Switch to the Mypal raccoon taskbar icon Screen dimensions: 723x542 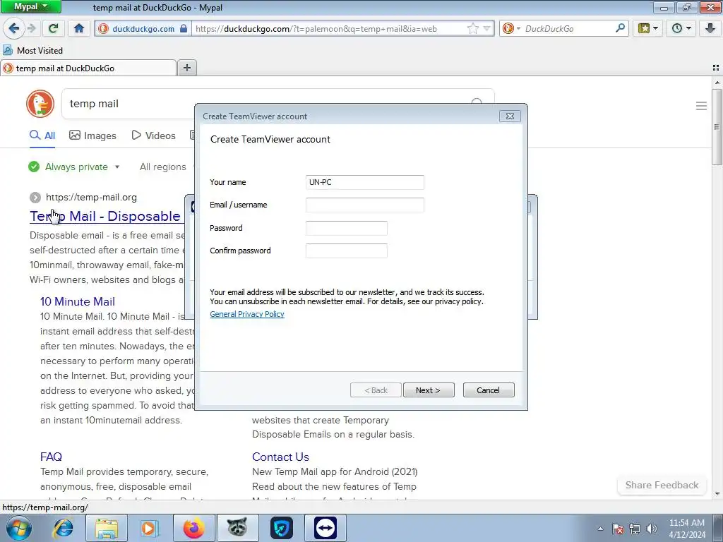(237, 528)
